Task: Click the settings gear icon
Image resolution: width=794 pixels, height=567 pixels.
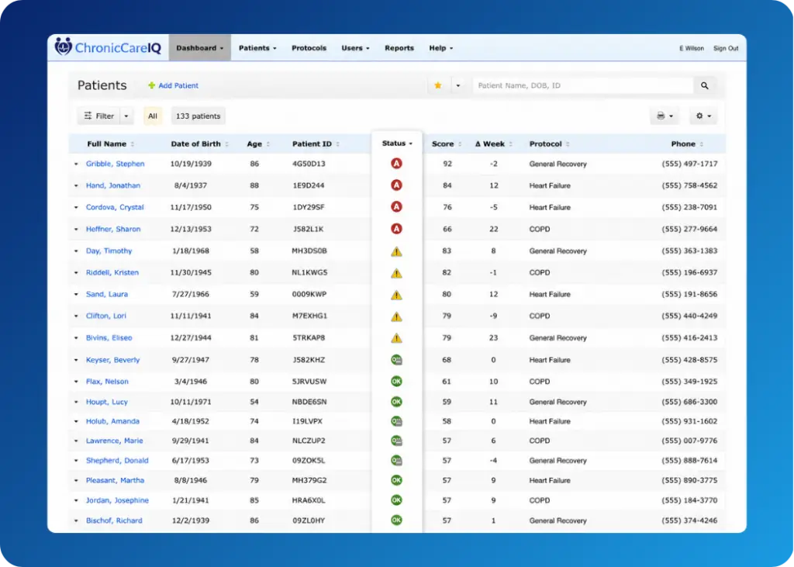Action: pyautogui.click(x=699, y=116)
